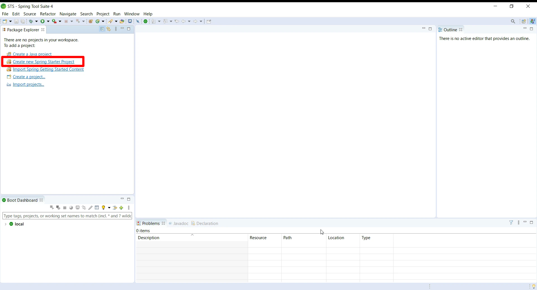Click the Open Perspective icon at top right
This screenshot has width=537, height=290.
[x=524, y=21]
